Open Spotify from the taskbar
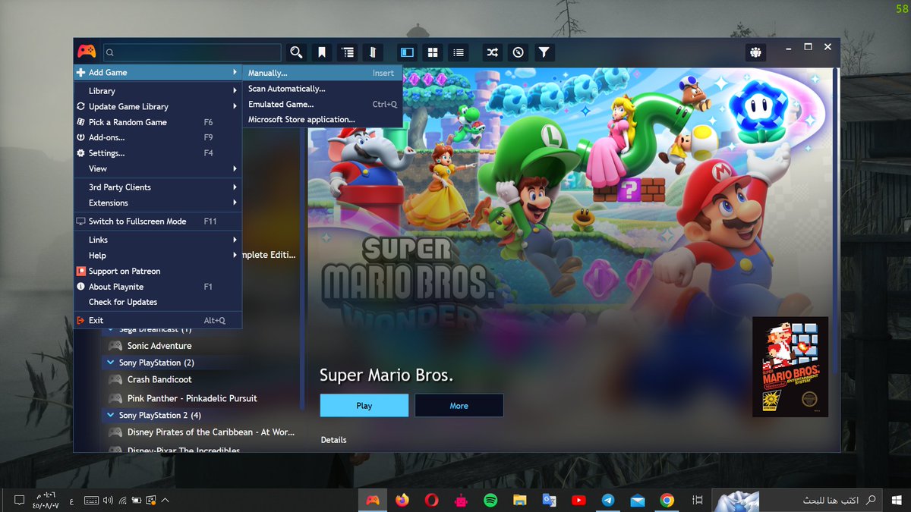The width and height of the screenshot is (911, 512). click(490, 500)
